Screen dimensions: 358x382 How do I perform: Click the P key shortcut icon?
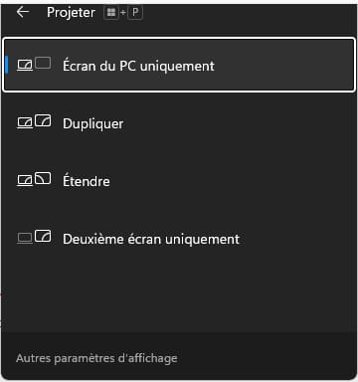[x=135, y=13]
